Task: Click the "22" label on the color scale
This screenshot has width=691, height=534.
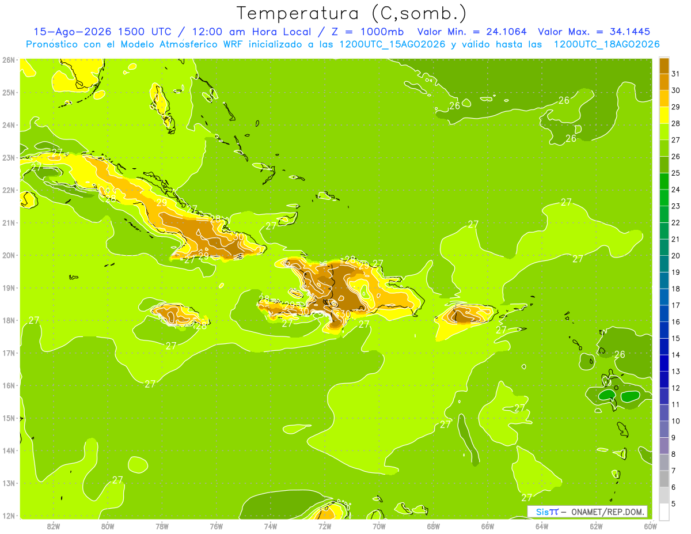Action: click(x=675, y=222)
